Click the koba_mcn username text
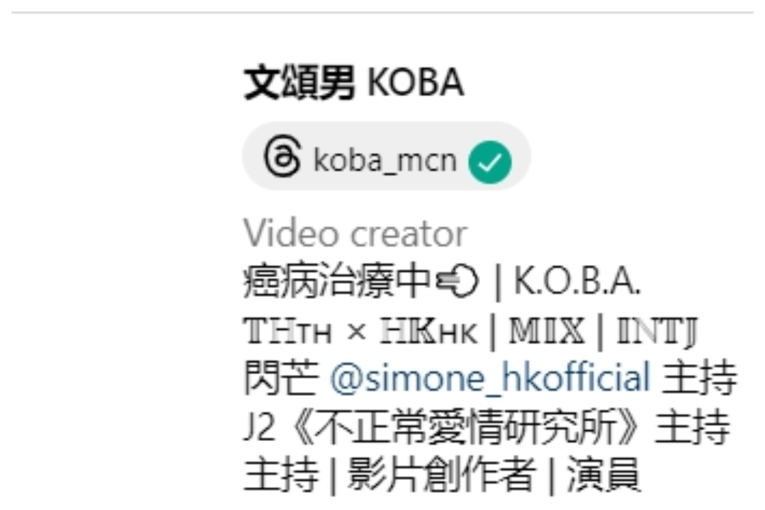765x510 pixels. point(385,160)
